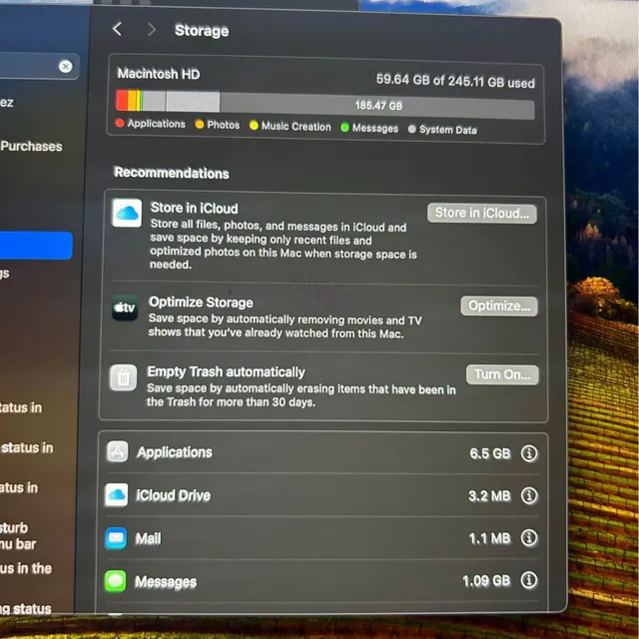Click the iCloud cloud icon in recommendations
Screen dimensions: 639x639
click(x=127, y=213)
